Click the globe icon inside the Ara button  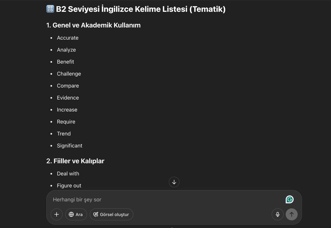tap(71, 214)
